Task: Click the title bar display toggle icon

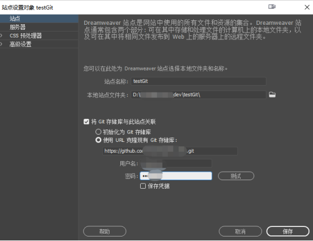Action: (x=272, y=7)
